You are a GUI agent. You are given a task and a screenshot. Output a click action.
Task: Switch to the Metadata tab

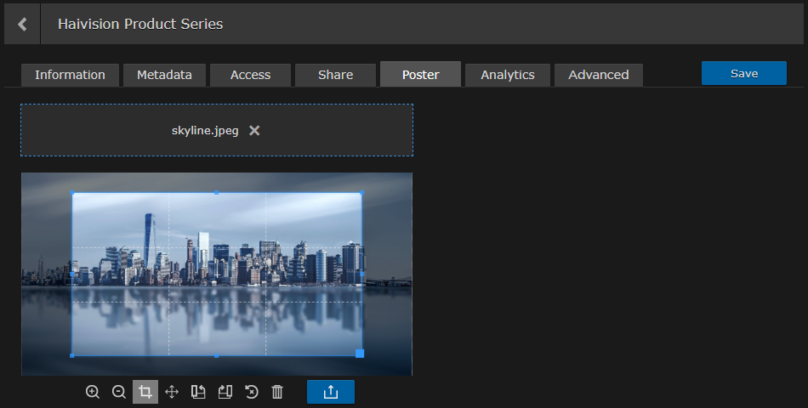pos(164,75)
